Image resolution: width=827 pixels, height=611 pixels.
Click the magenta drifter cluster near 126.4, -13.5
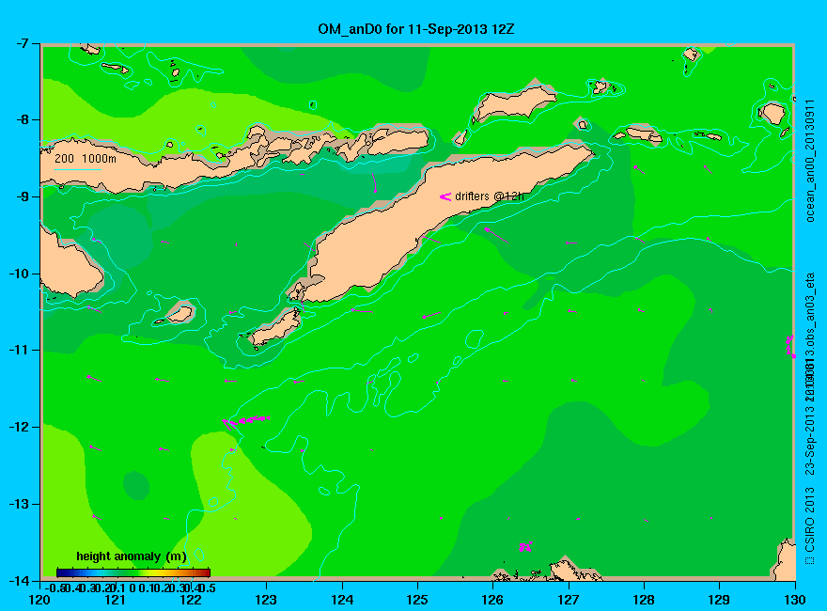click(x=525, y=547)
